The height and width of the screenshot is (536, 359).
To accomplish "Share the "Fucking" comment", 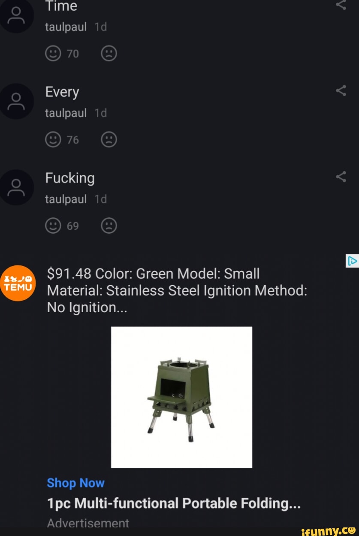I will [341, 177].
